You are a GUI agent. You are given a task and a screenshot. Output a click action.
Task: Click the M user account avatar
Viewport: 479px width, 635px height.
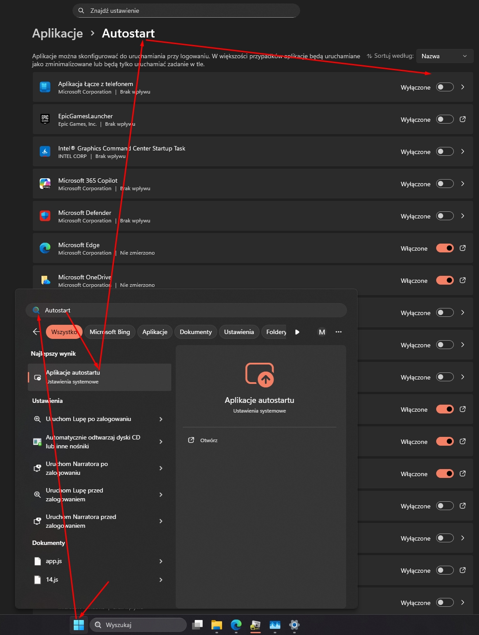point(322,332)
